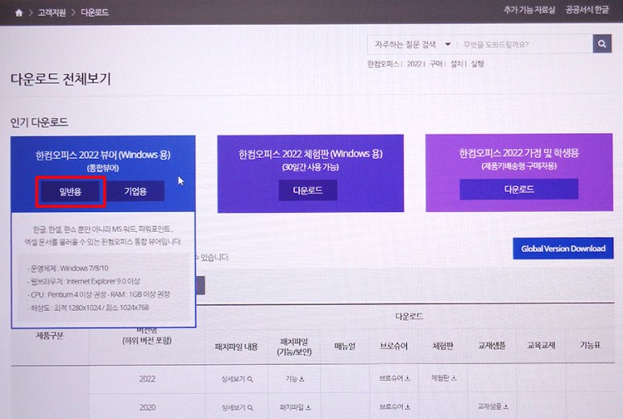The image size is (623, 419).
Task: Click 제품구분 column header
Action: click(x=50, y=335)
